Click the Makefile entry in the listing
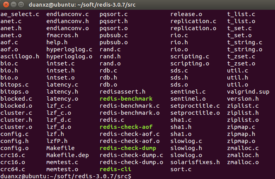The width and height of the screenshot is (275, 179). 61,148
